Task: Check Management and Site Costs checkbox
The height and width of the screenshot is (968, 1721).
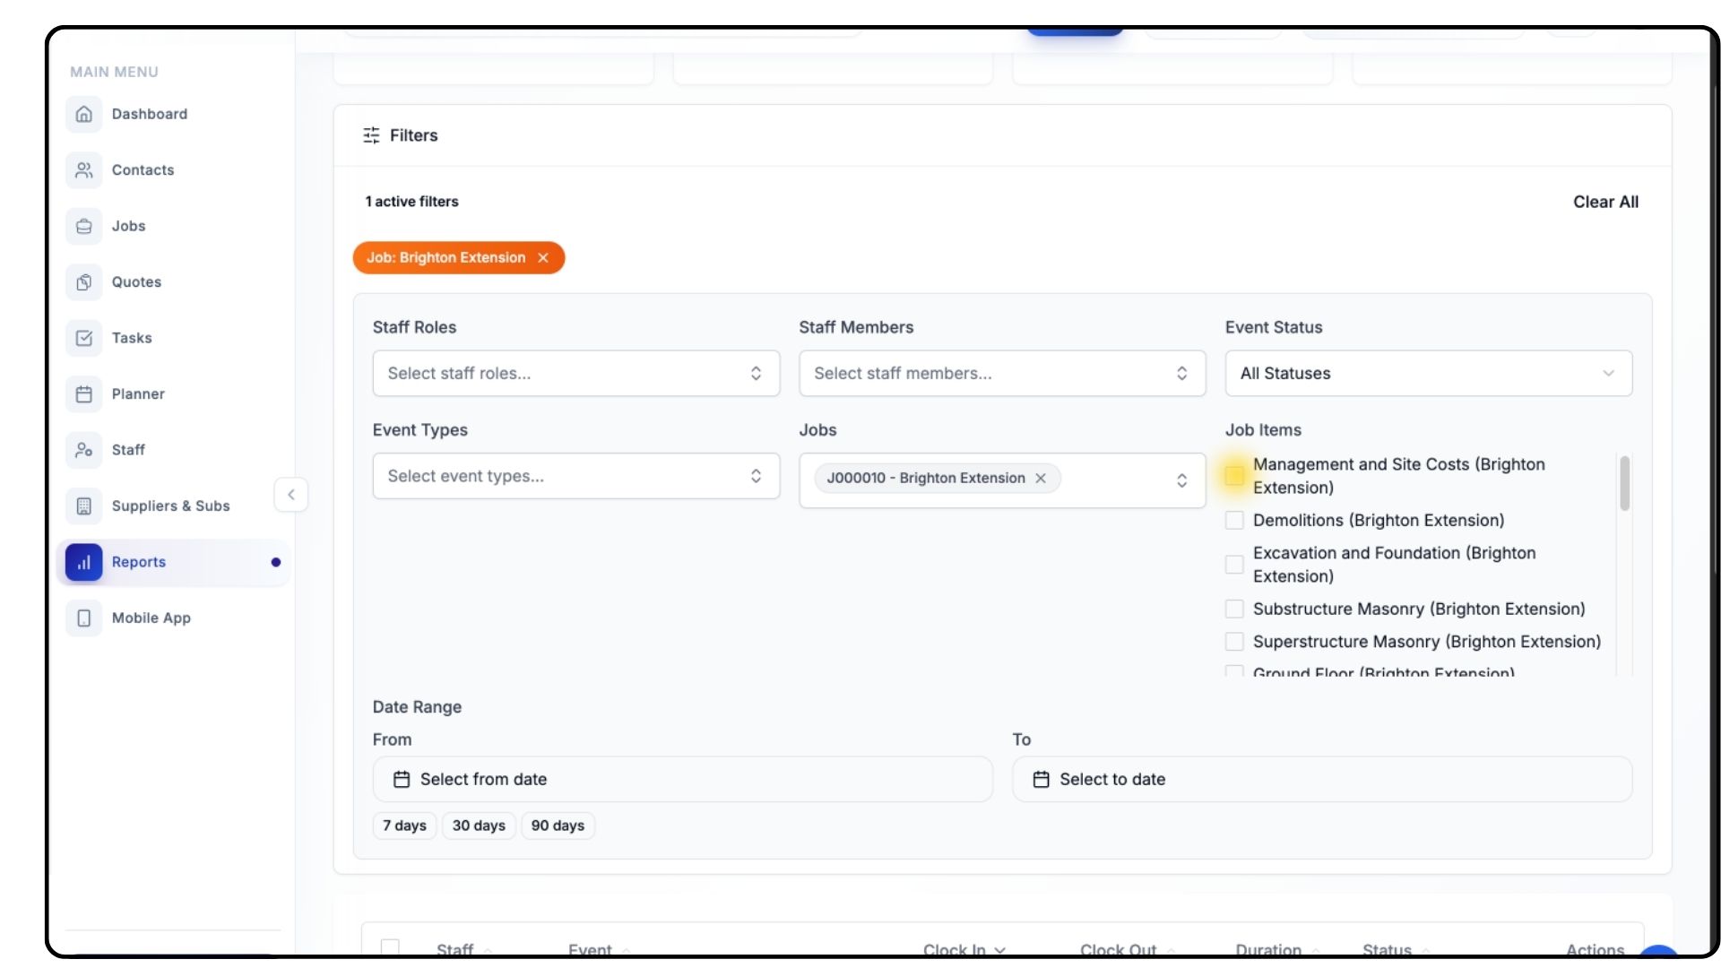Action: tap(1234, 476)
